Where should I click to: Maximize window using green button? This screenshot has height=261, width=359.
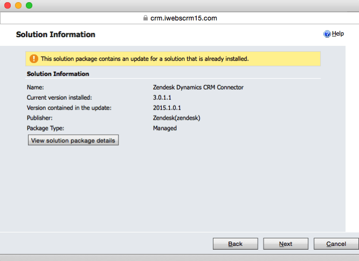coord(29,5)
